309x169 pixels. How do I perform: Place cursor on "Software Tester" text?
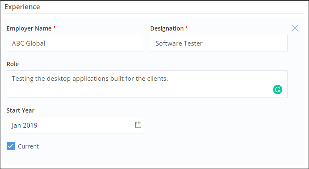[x=179, y=43]
